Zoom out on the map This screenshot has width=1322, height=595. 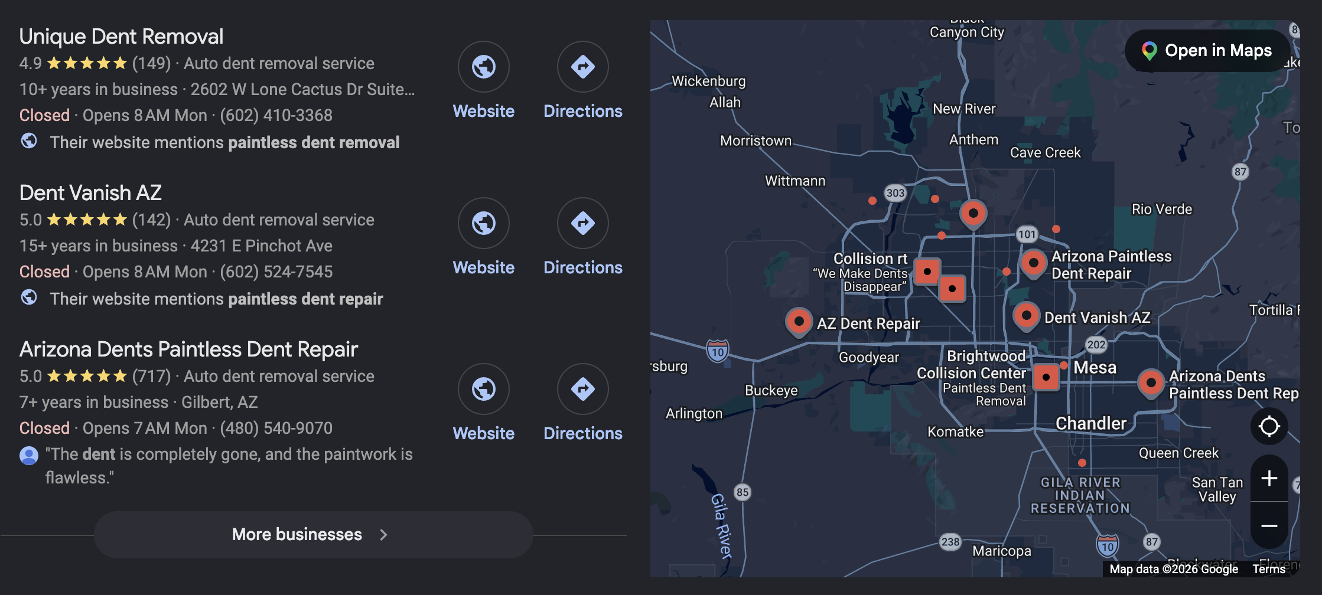coord(1269,525)
